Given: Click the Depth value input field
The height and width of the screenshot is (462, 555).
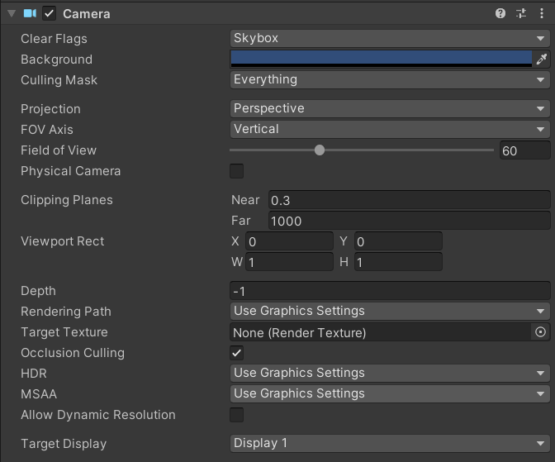Looking at the screenshot, I should [390, 291].
